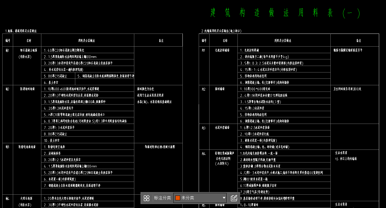Click the green title 建筑构造做法用料表(一)
The image size is (386, 208).
pyautogui.click(x=285, y=13)
